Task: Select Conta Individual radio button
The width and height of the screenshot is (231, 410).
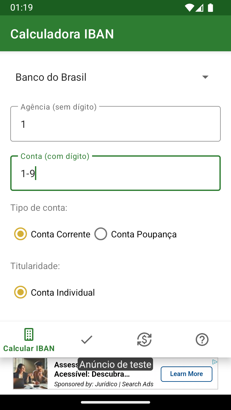Action: pos(21,292)
